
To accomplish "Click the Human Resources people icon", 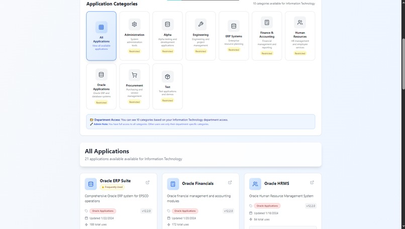I will 300,23.
